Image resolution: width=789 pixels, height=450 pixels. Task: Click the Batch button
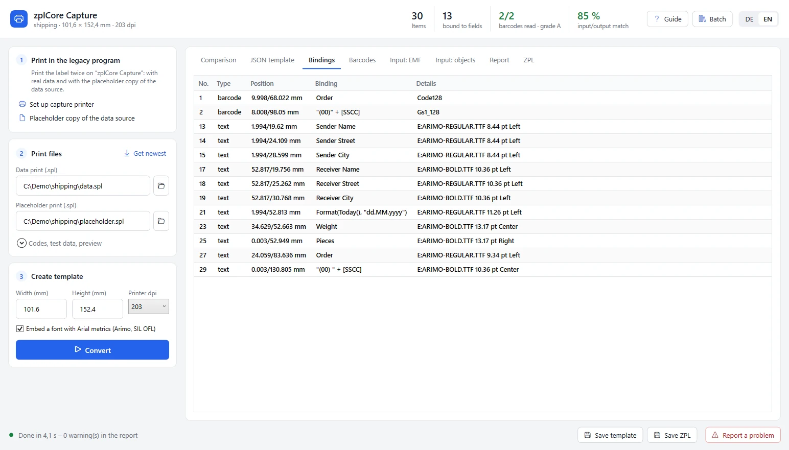coord(712,19)
